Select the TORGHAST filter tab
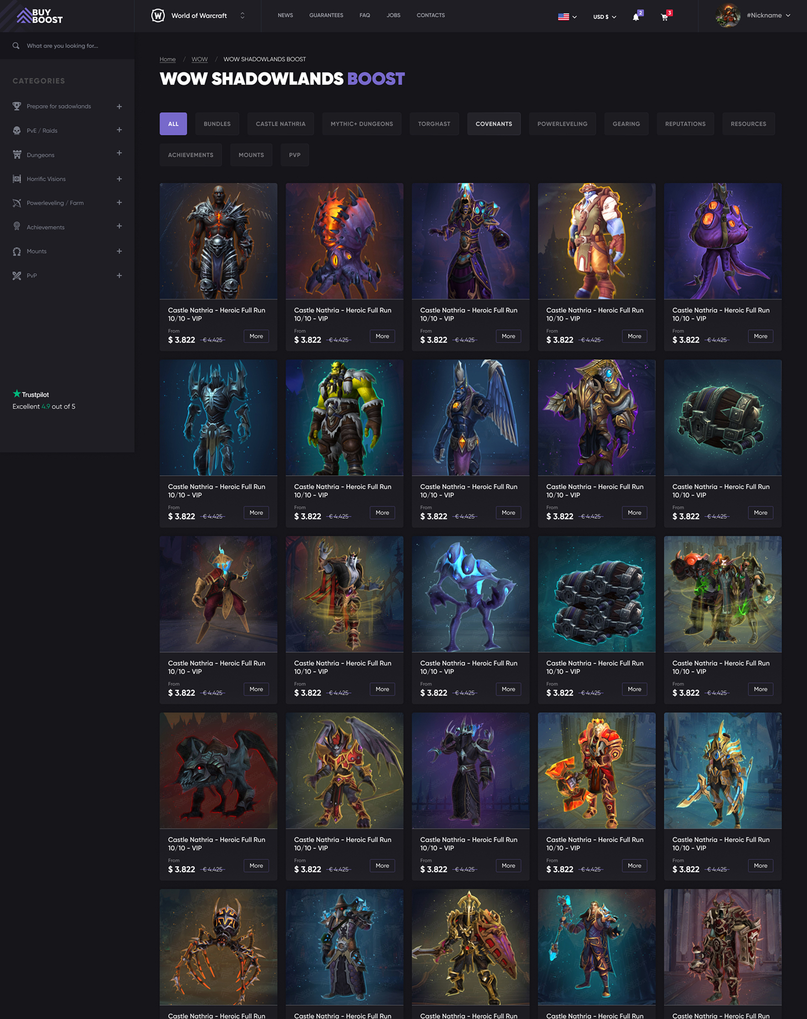The height and width of the screenshot is (1019, 807). click(434, 124)
